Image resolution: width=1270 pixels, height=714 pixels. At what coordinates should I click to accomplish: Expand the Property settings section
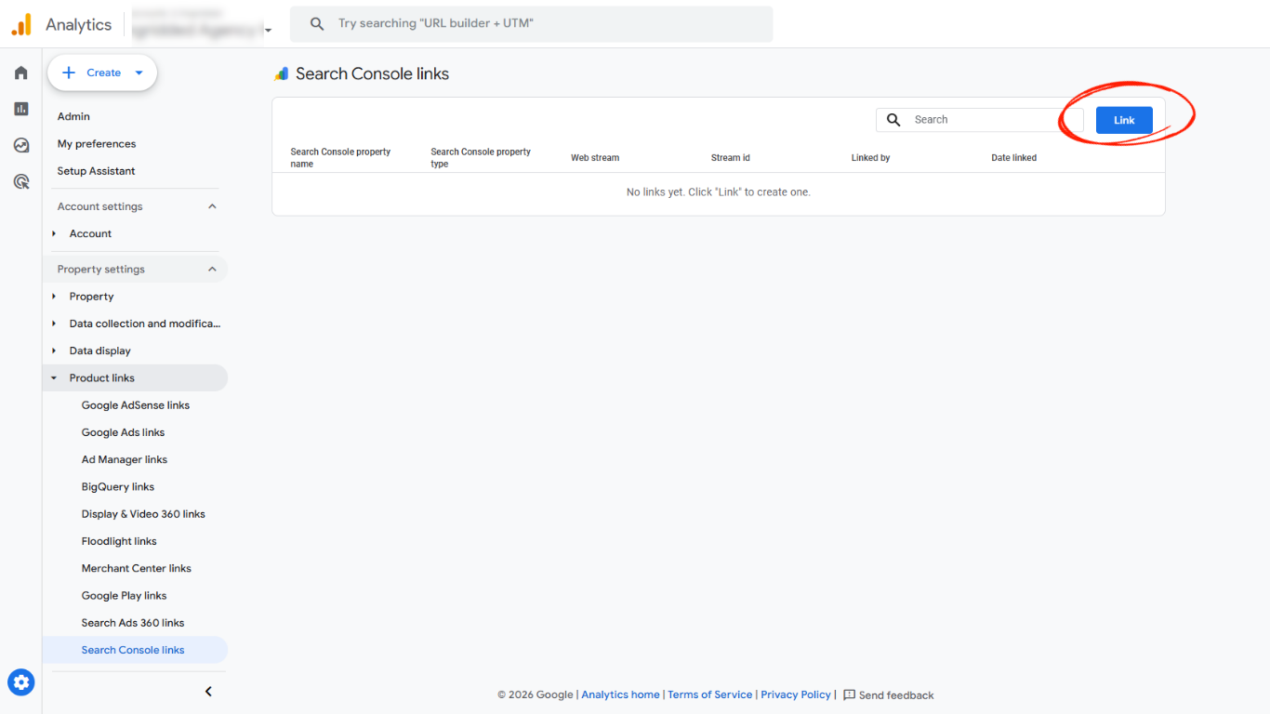click(212, 269)
